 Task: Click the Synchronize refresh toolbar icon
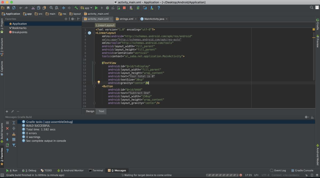14,8
